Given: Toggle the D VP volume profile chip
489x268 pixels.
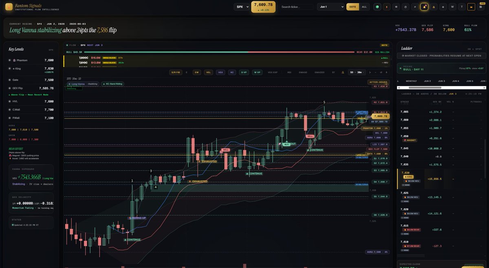Looking at the screenshot, I should tap(244, 72).
